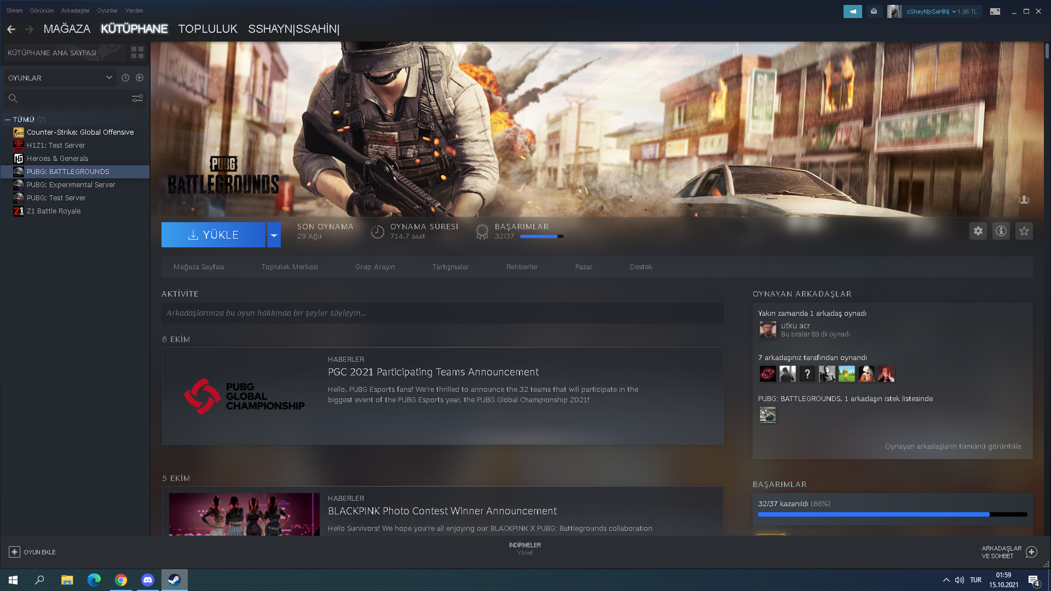Open dropdown arrow next to YÜKLE

[274, 235]
